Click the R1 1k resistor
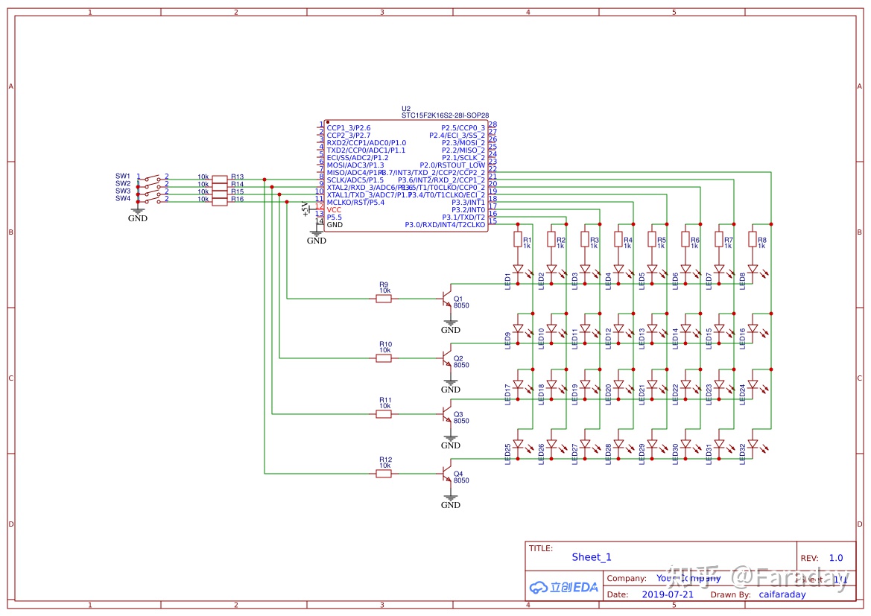The width and height of the screenshot is (871, 616). [519, 239]
